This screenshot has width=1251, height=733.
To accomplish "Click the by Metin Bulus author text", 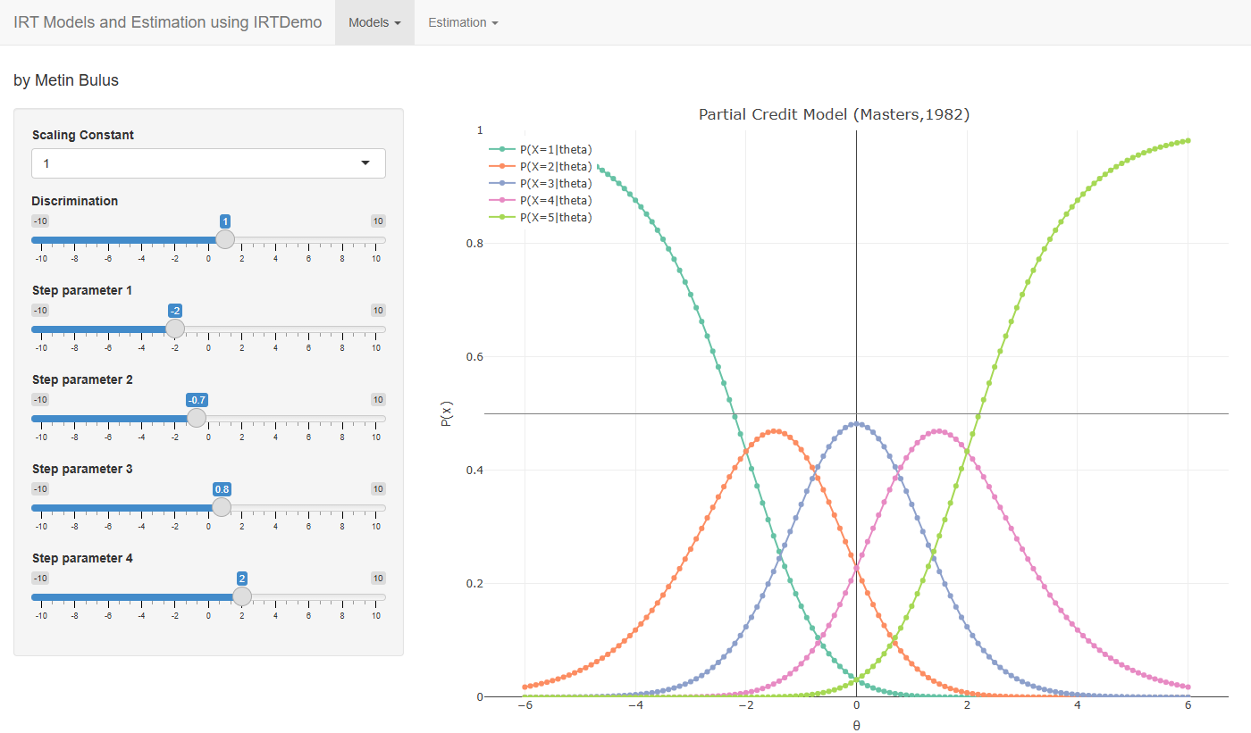I will pyautogui.click(x=66, y=80).
